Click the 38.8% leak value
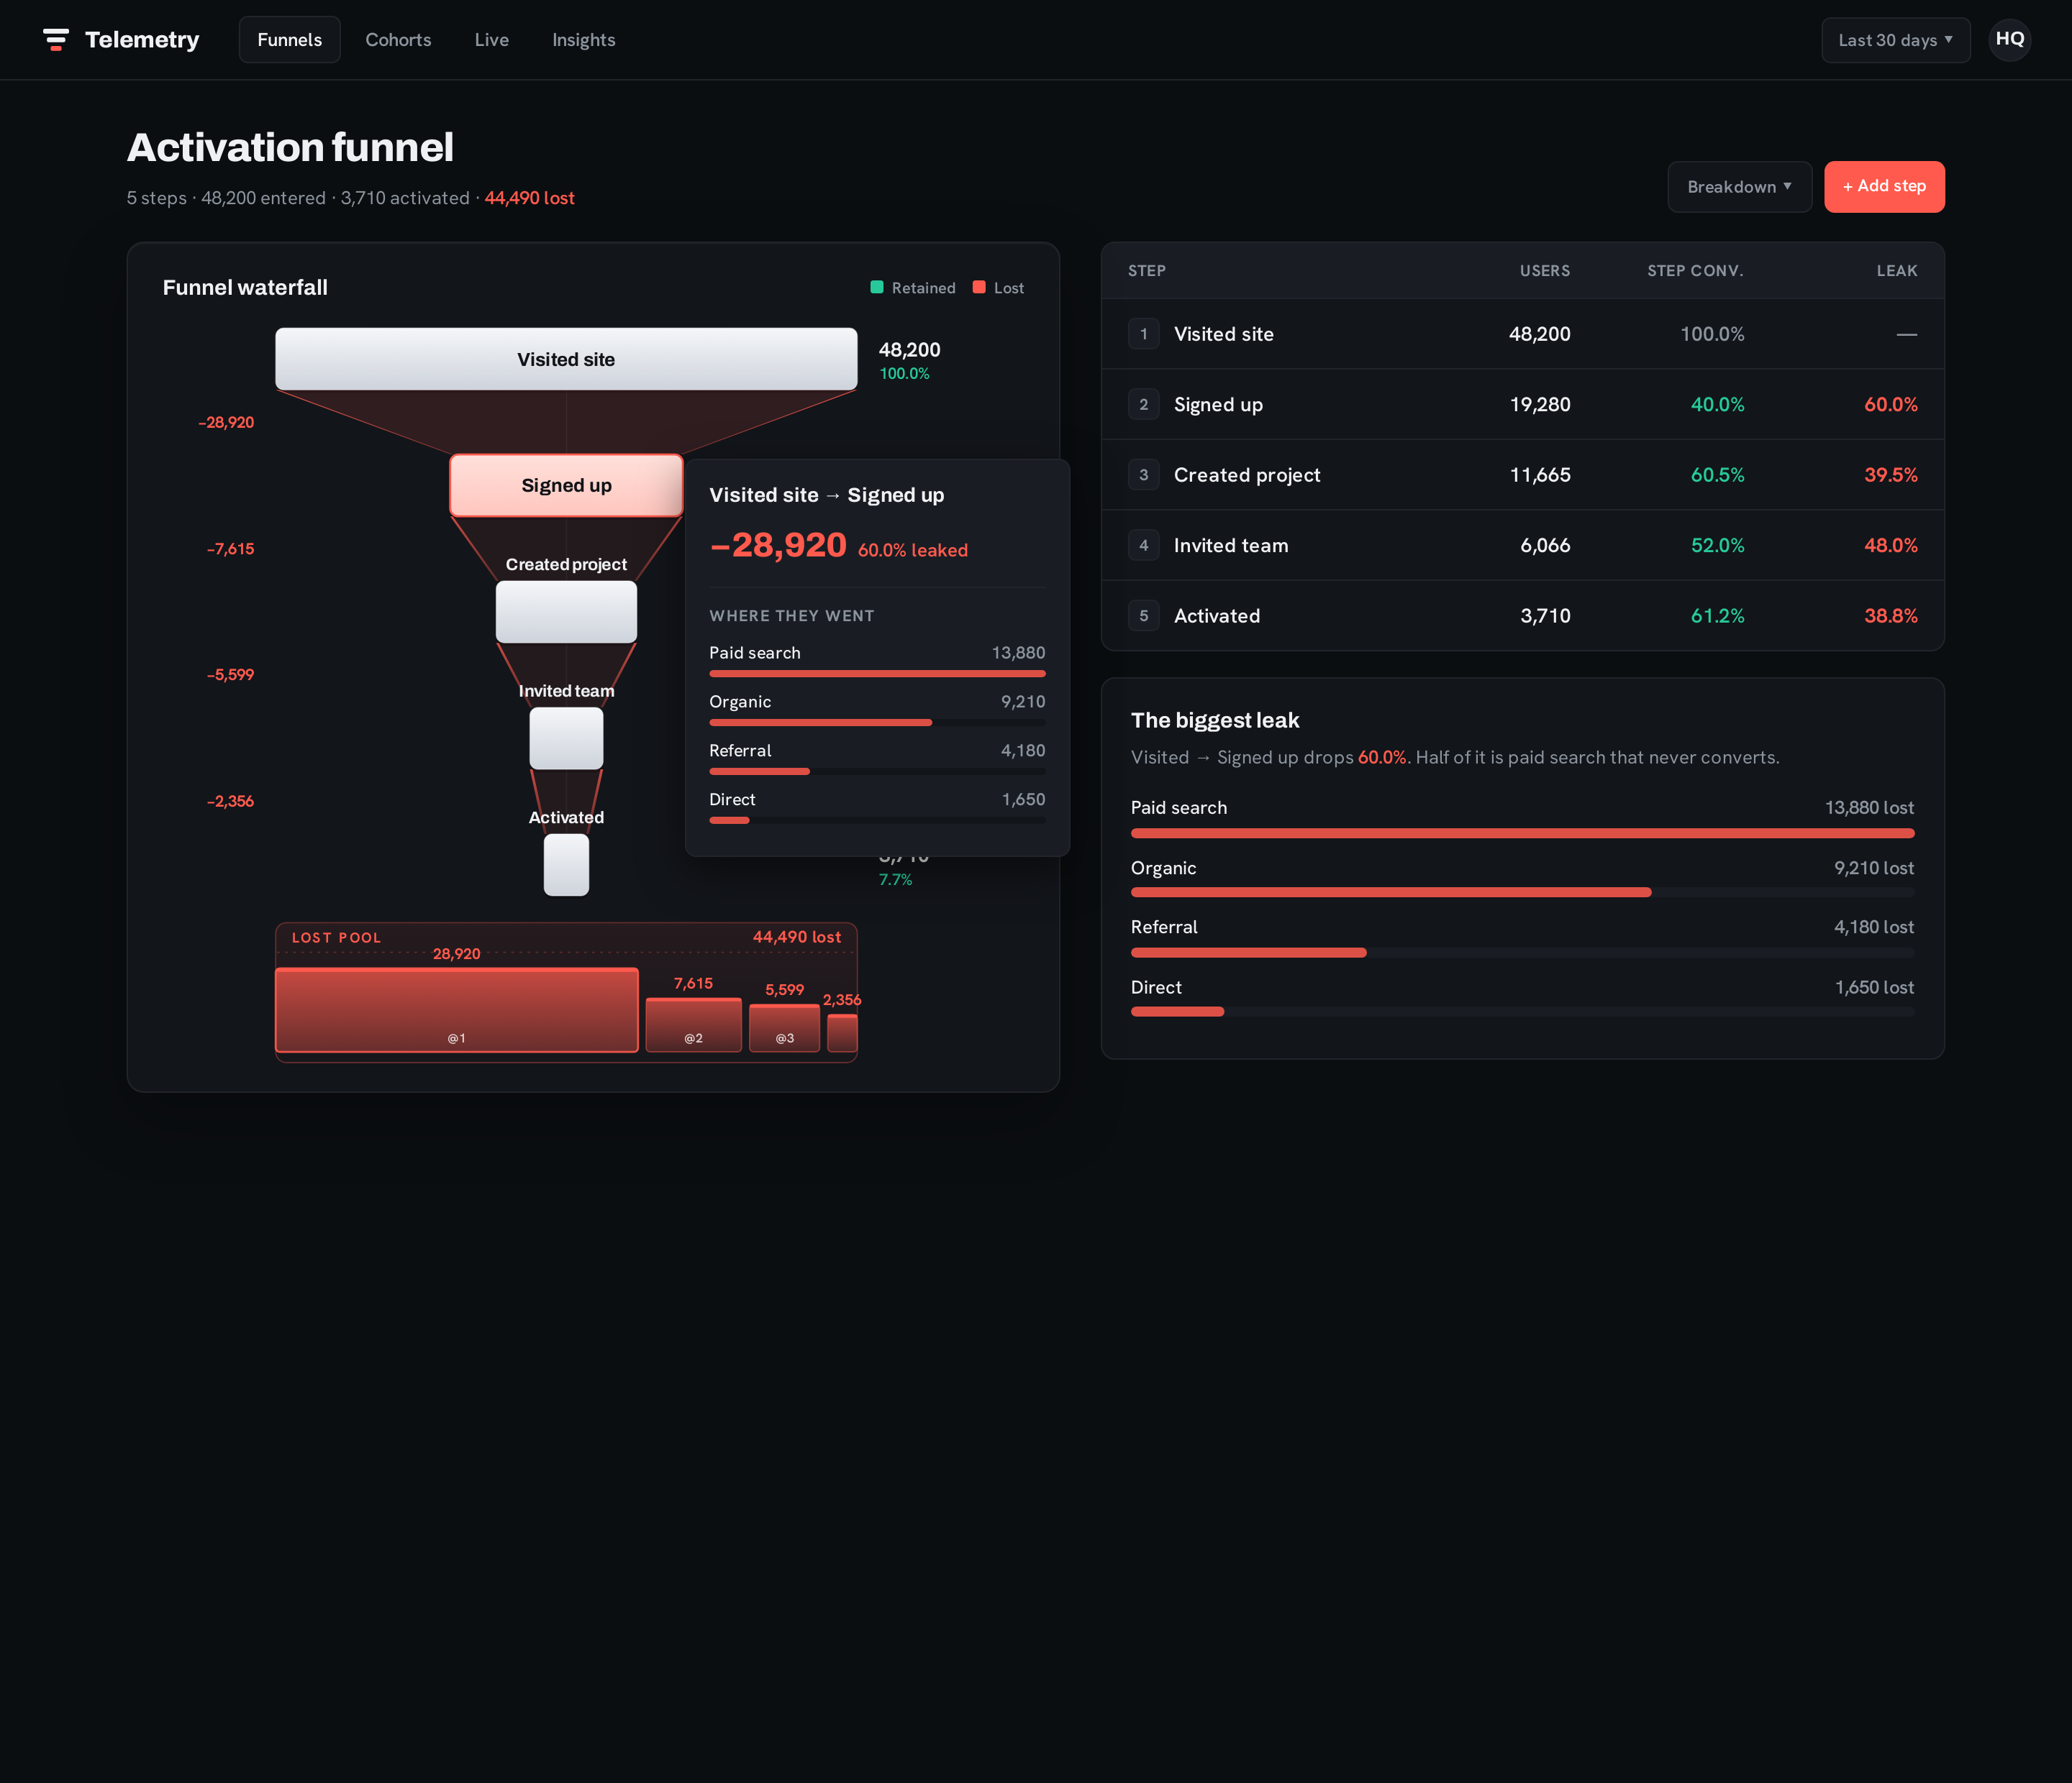The width and height of the screenshot is (2072, 1783). [1891, 615]
